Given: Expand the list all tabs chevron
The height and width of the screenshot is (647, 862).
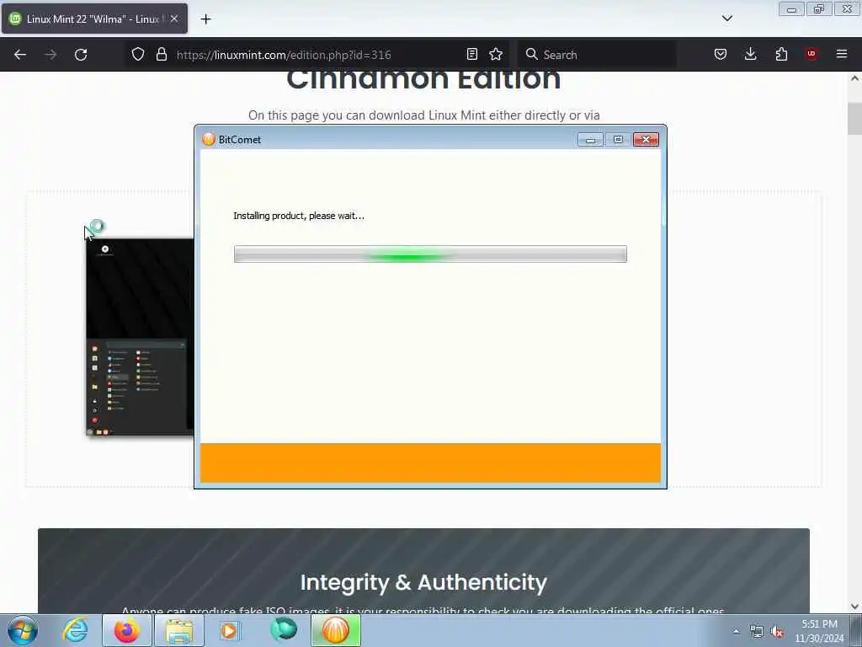Looking at the screenshot, I should (726, 19).
